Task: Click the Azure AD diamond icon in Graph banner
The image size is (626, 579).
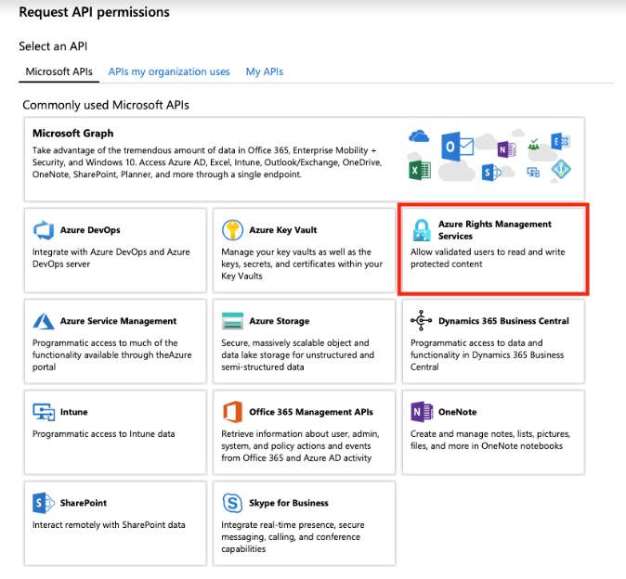Action: pyautogui.click(x=561, y=170)
